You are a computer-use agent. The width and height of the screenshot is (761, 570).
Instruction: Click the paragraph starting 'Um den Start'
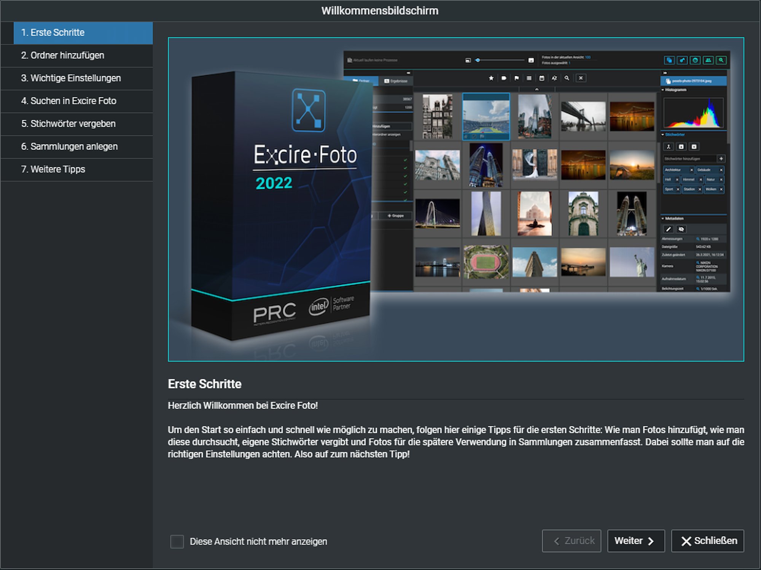(x=456, y=442)
